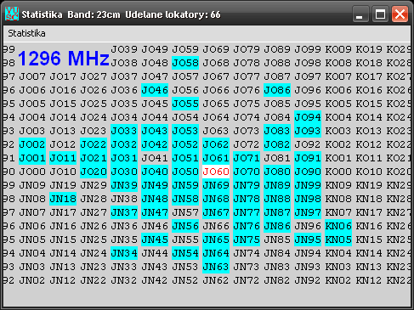Click the unworked JO07 locator cell
This screenshot has height=310, width=414.
(32, 76)
